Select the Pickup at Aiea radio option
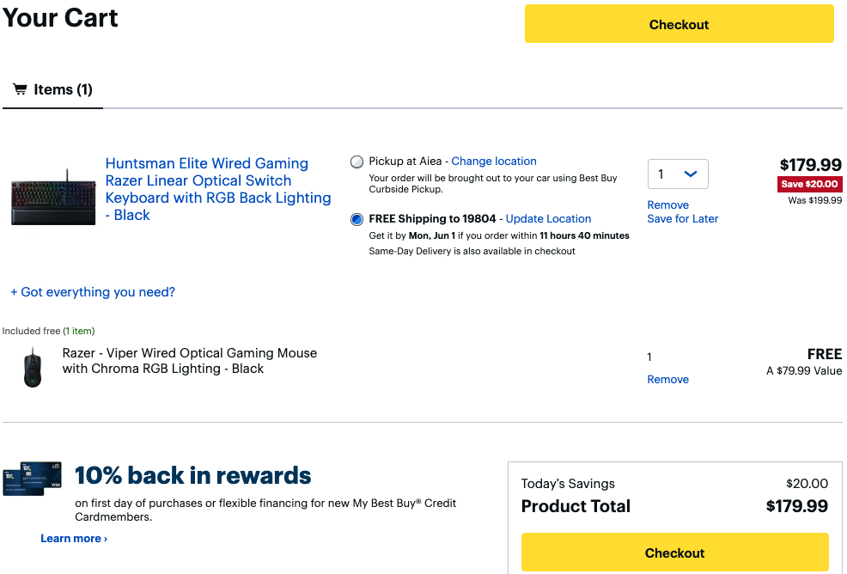Screen dimensions: 847x574 pos(357,162)
